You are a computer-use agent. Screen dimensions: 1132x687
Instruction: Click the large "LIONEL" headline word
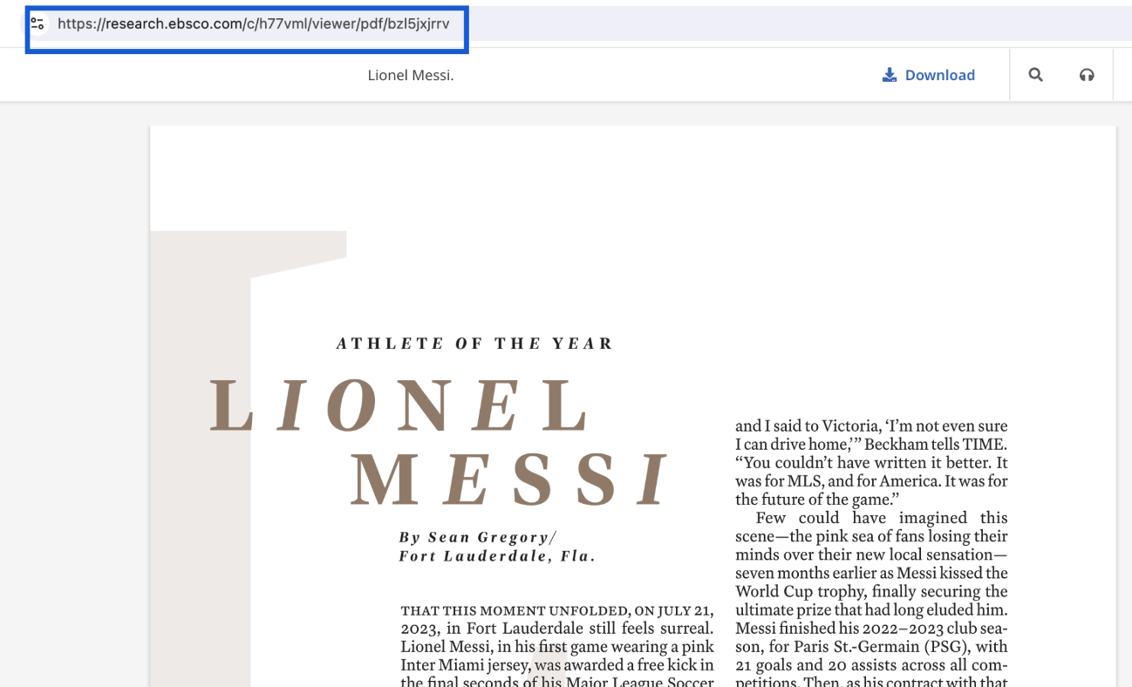pos(400,406)
